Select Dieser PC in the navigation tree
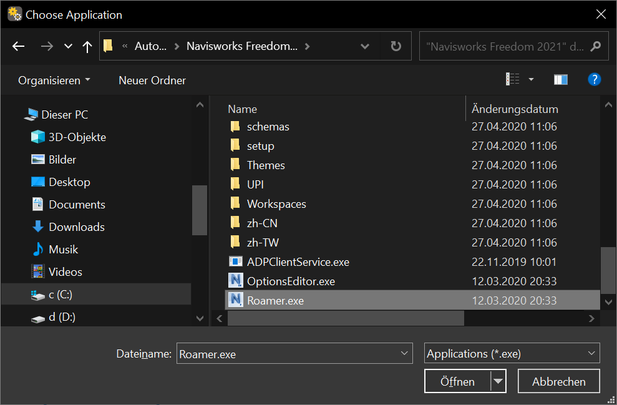The height and width of the screenshot is (405, 617). (x=56, y=115)
